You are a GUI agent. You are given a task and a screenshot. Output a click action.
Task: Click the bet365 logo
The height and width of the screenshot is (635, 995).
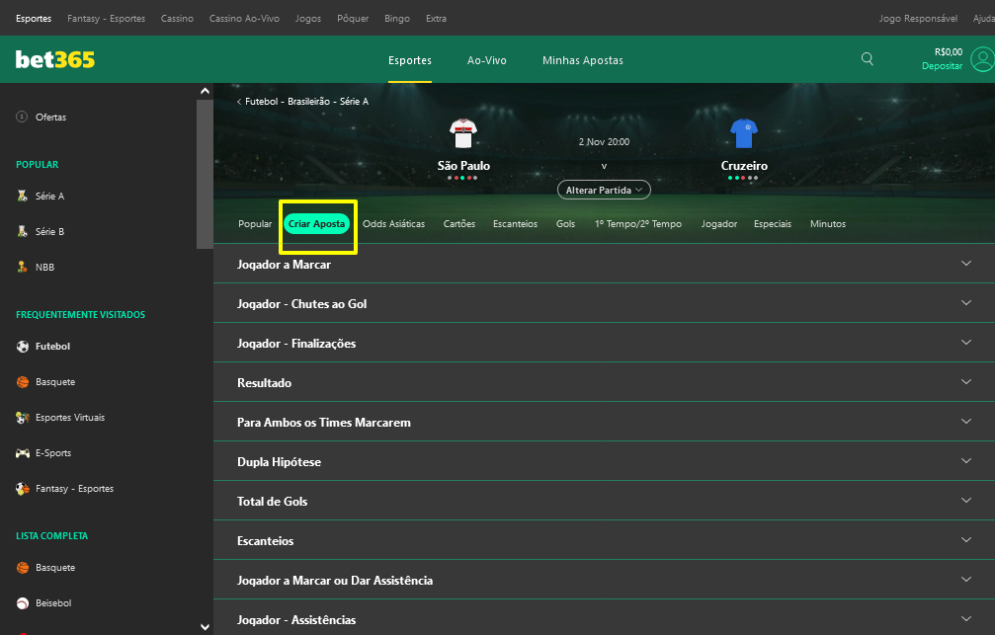[55, 59]
